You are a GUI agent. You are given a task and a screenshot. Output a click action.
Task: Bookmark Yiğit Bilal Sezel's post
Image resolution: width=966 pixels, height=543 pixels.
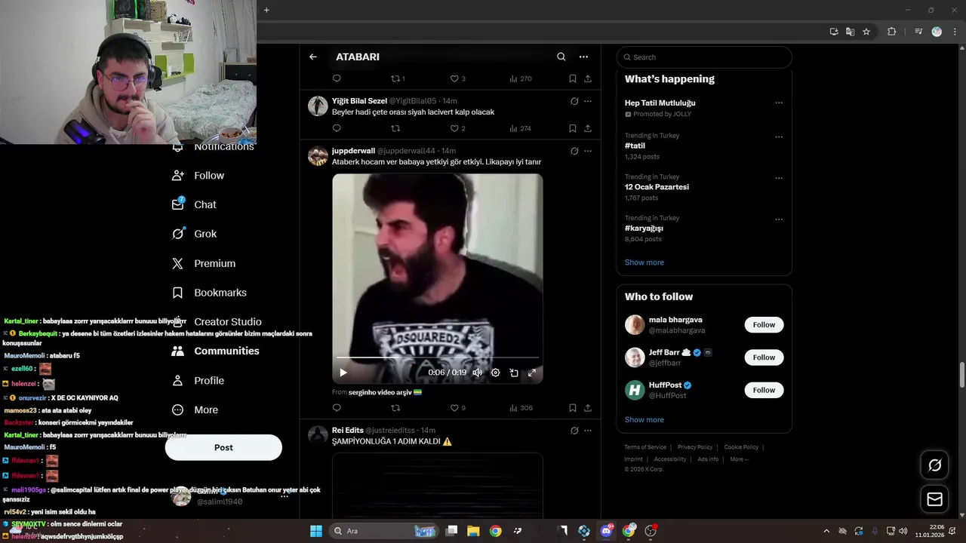[572, 128]
